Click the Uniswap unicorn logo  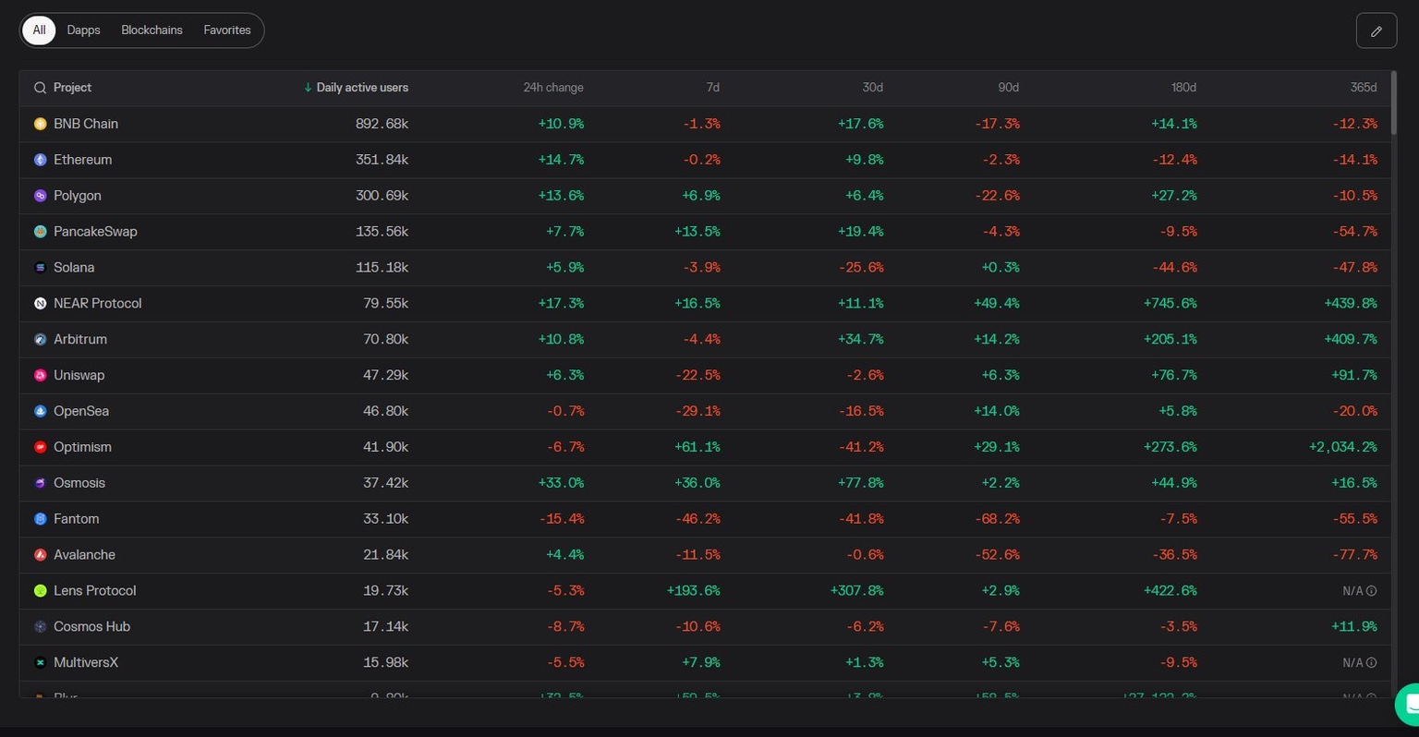[x=40, y=375]
